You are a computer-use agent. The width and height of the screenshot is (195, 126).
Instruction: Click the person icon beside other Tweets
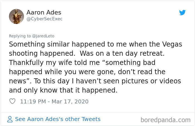click(10, 119)
